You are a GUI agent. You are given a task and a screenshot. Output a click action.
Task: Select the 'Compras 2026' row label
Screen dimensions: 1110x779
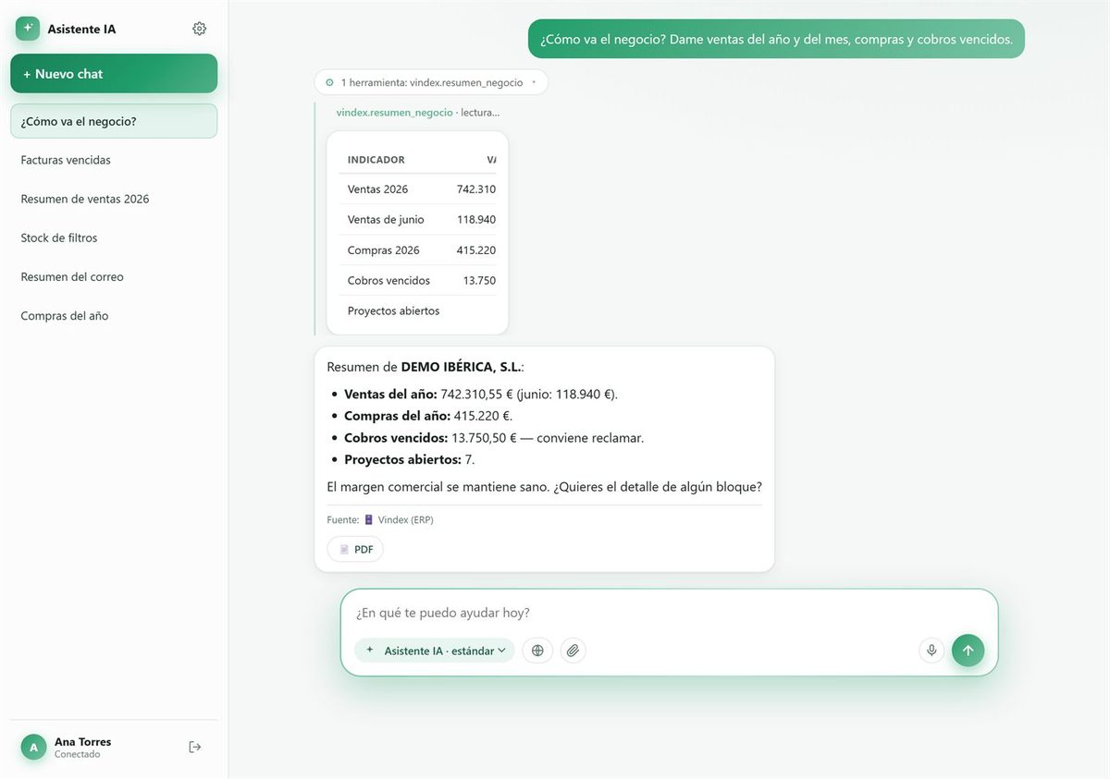point(383,250)
